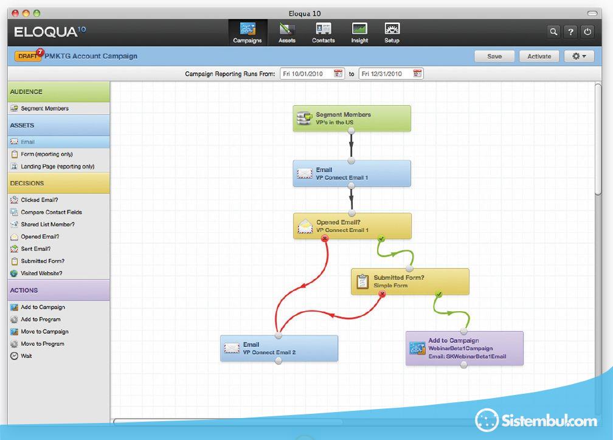The height and width of the screenshot is (440, 613).
Task: Select the VP Connect Email 2 node
Action: pyautogui.click(x=279, y=348)
